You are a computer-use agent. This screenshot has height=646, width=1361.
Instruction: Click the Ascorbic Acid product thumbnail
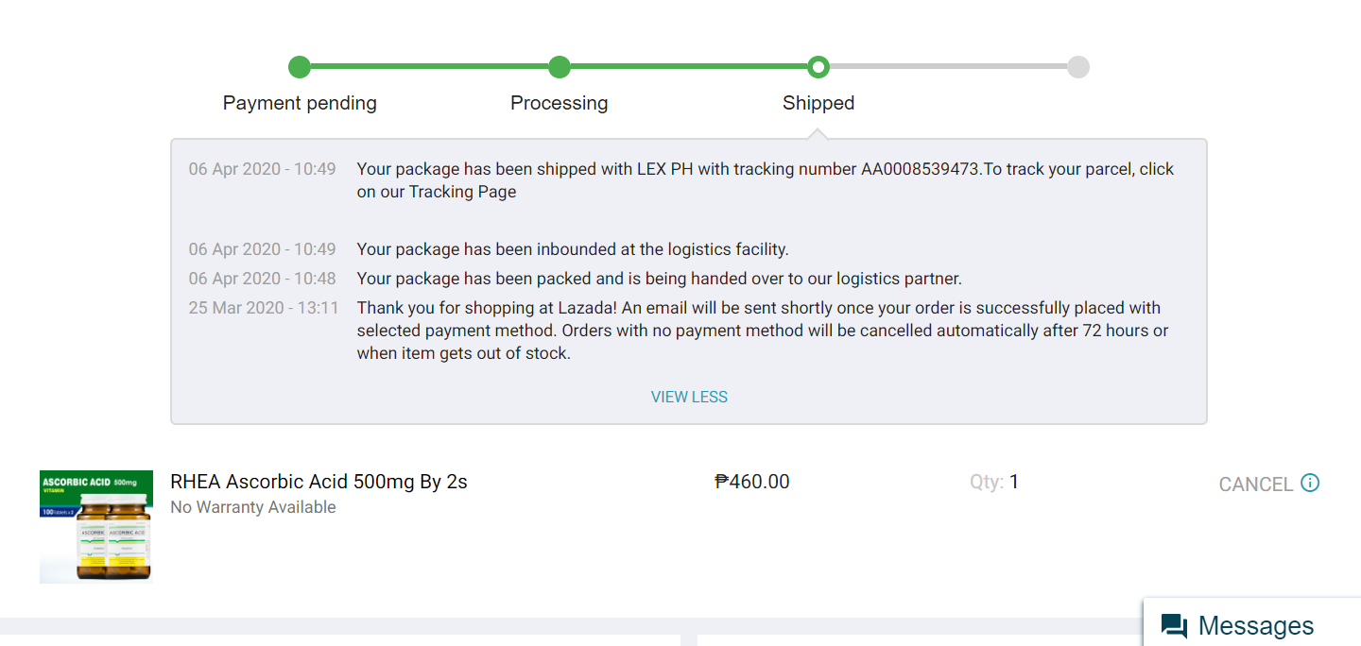coord(96,527)
